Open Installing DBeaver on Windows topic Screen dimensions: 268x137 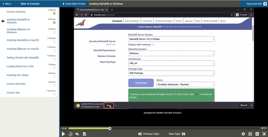tap(18, 31)
